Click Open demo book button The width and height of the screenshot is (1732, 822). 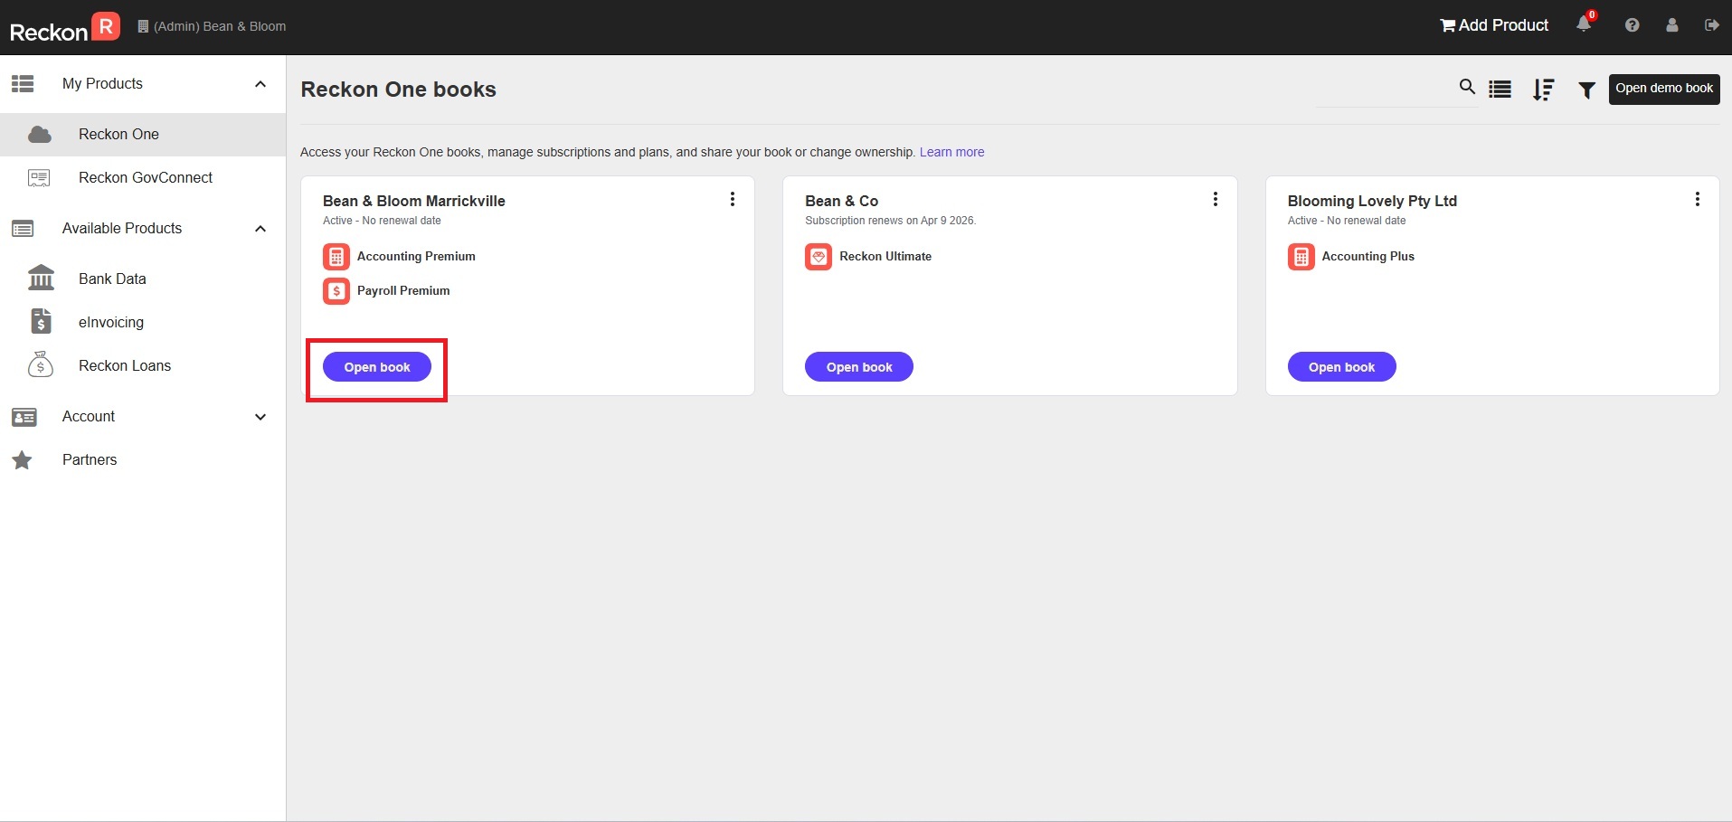click(x=1664, y=89)
